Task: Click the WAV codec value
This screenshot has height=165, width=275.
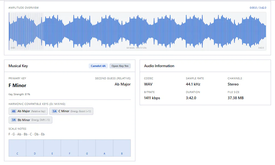Action: (148, 84)
